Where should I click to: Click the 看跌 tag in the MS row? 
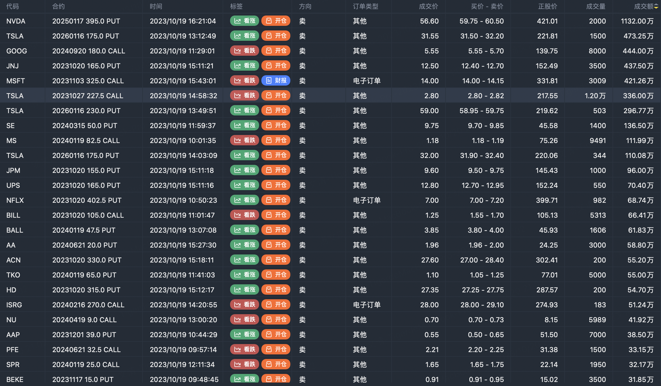pos(244,140)
